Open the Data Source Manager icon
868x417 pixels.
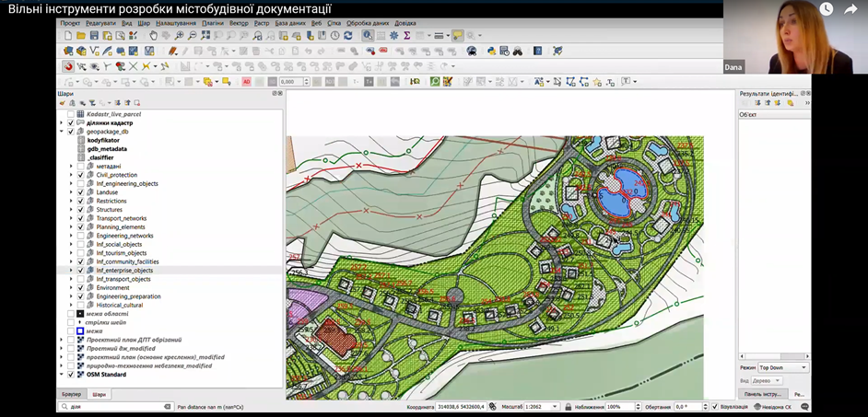pos(68,51)
